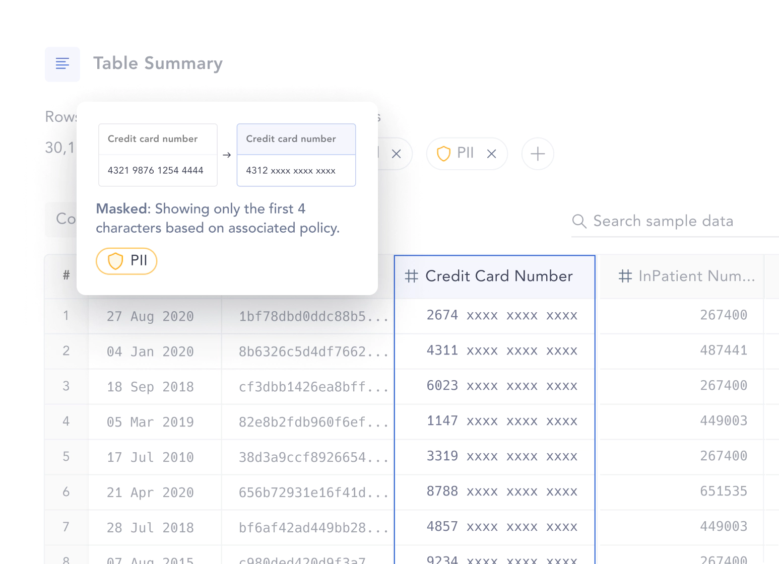779x564 pixels.
Task: Select the 27 Aug 2020 date cell
Action: pyautogui.click(x=150, y=317)
